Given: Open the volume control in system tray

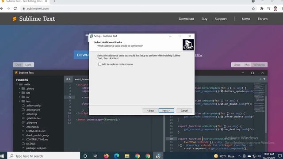Looking at the screenshot, I should click(260, 156).
